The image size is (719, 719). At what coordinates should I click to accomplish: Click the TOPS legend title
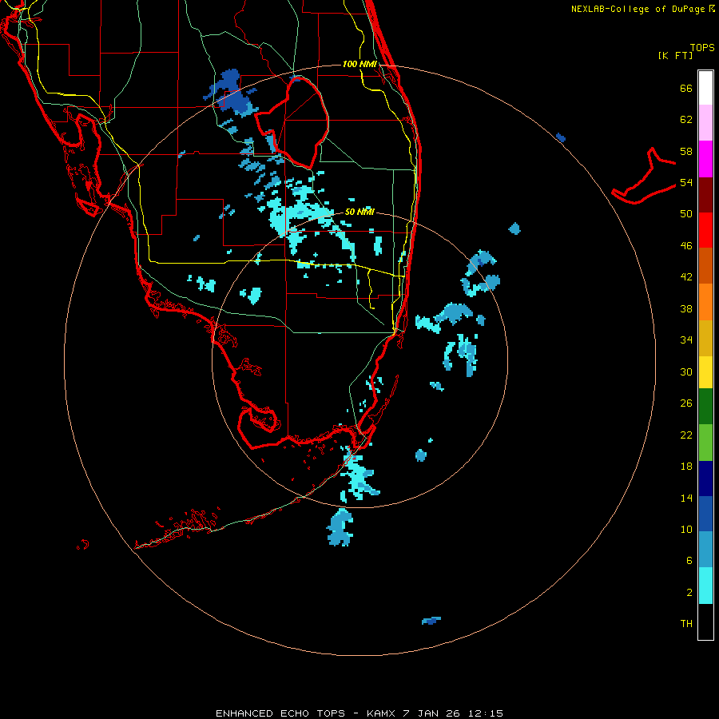click(702, 47)
